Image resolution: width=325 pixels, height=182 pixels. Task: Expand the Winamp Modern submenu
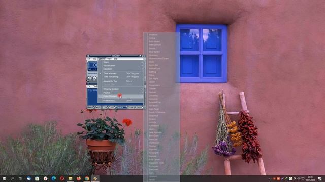point(121,89)
